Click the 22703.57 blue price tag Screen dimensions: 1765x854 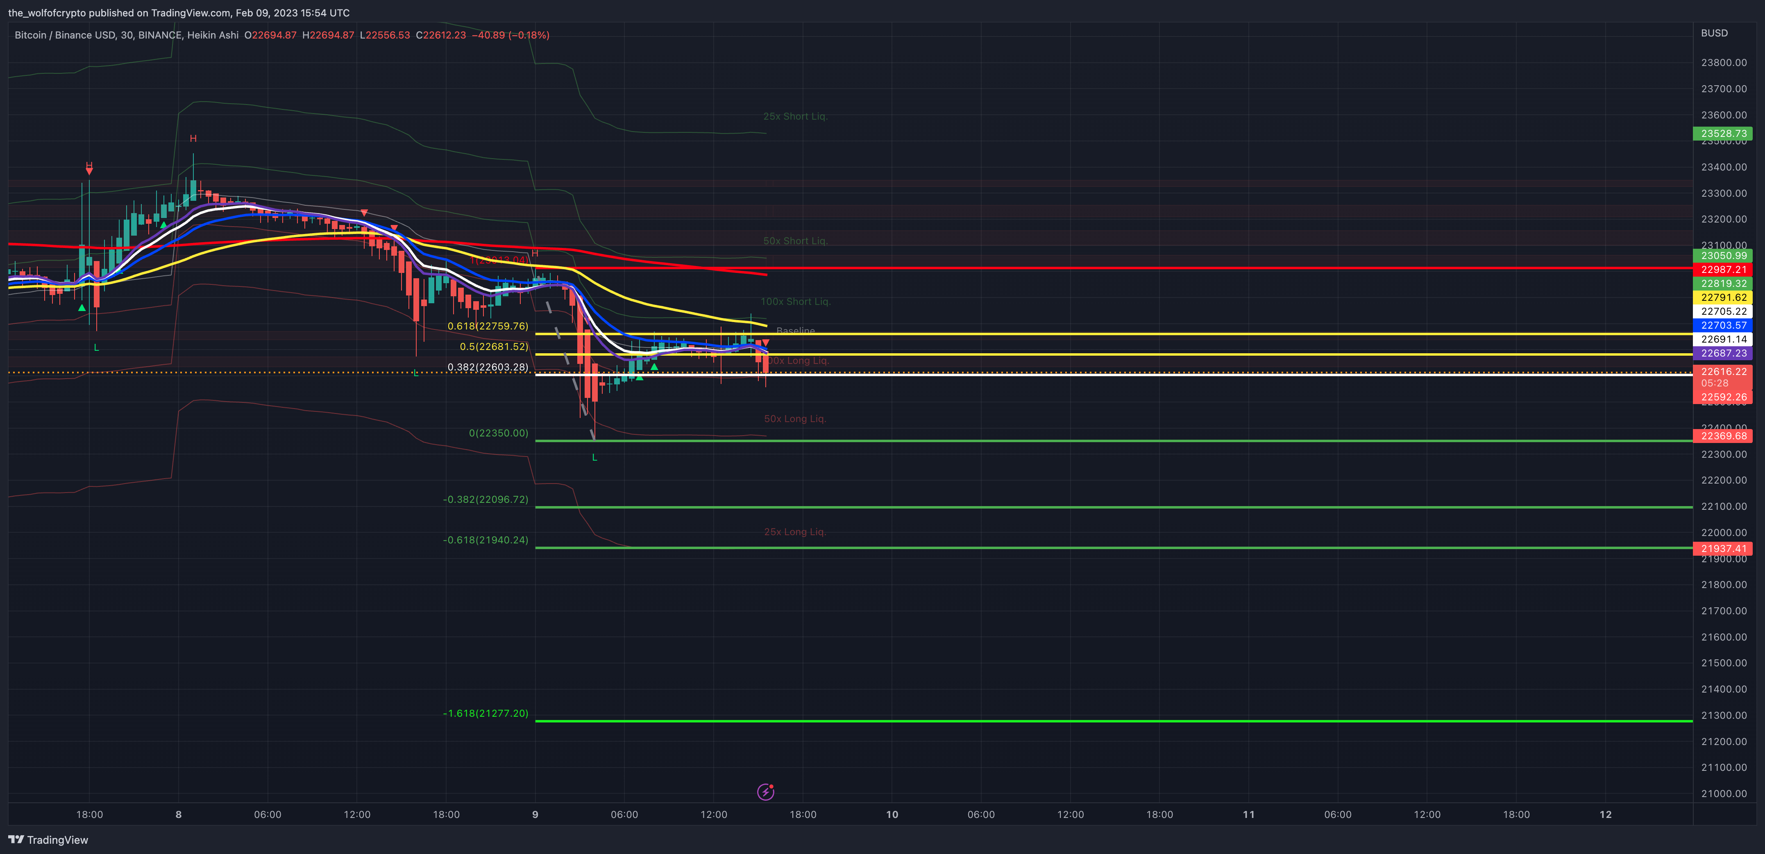pos(1722,325)
